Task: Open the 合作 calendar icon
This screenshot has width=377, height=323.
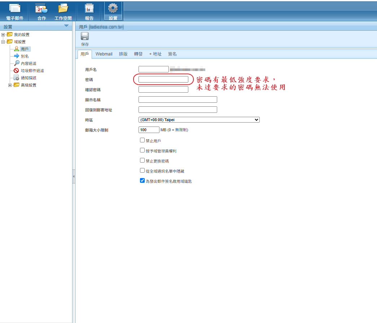Action: coord(41,9)
